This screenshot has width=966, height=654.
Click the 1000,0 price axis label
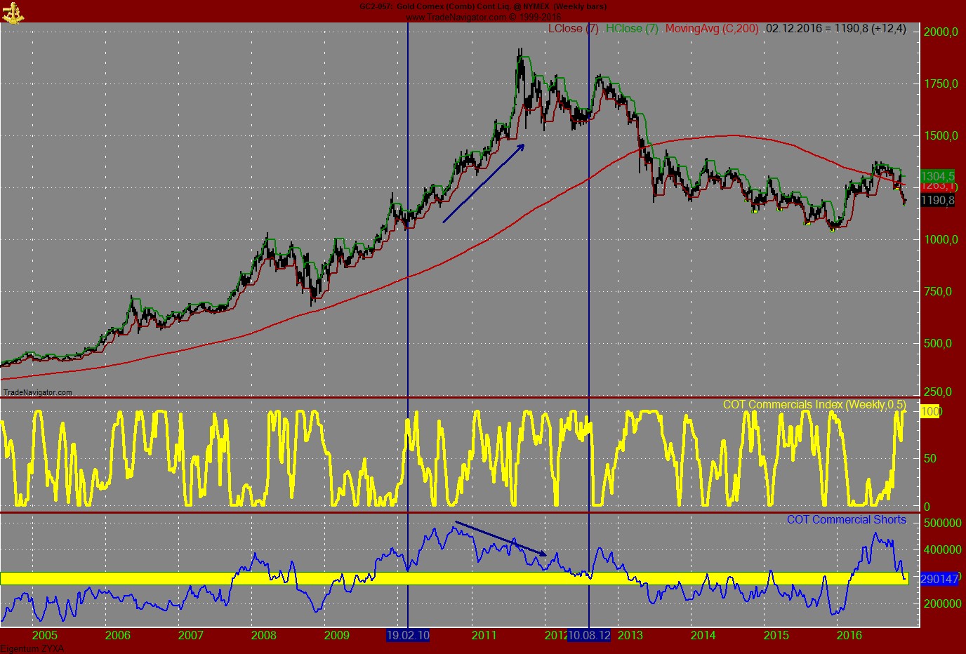click(941, 239)
